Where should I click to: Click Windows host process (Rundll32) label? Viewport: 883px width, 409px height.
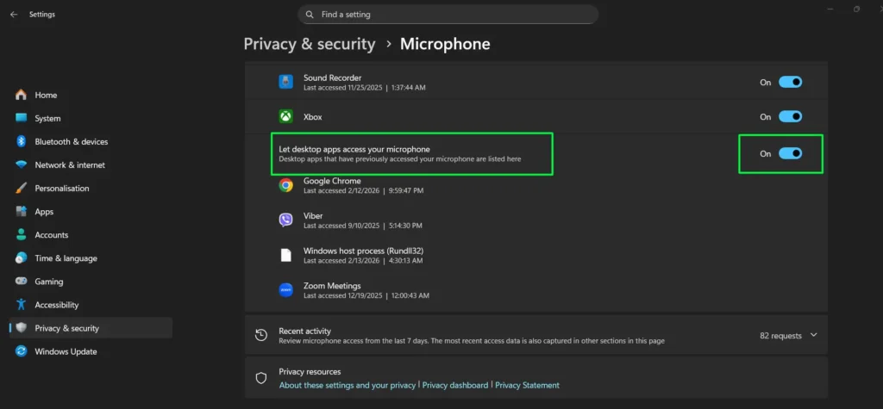[363, 251]
